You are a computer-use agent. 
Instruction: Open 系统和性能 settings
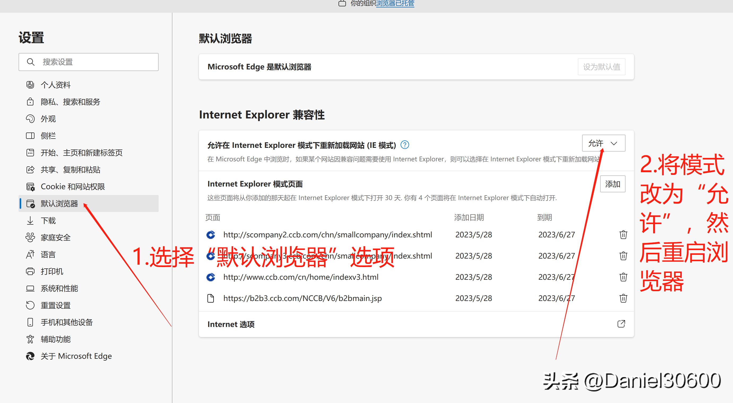point(59,288)
